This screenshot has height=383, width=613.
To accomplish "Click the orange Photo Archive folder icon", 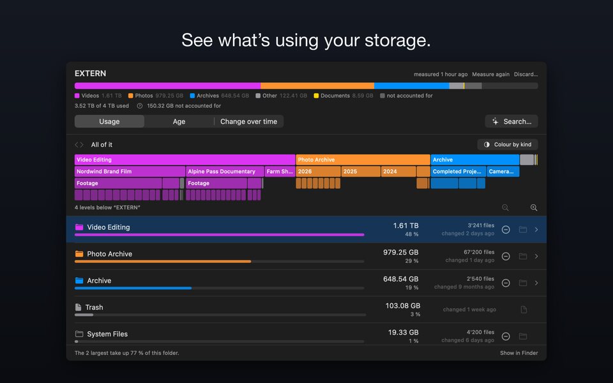I will point(79,253).
